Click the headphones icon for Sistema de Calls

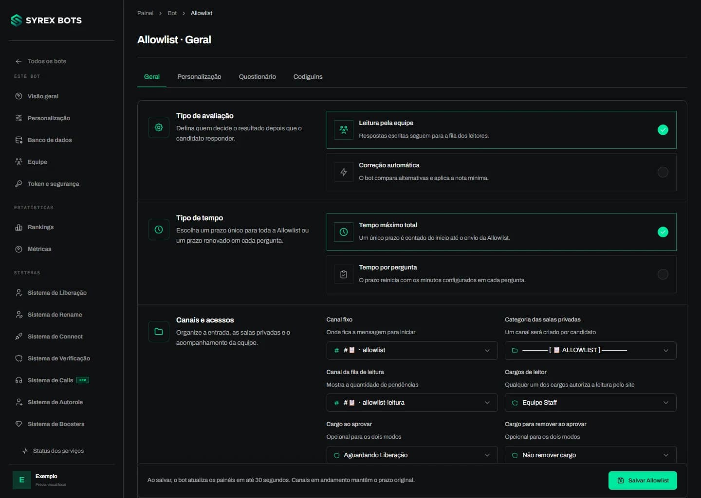[x=18, y=380]
